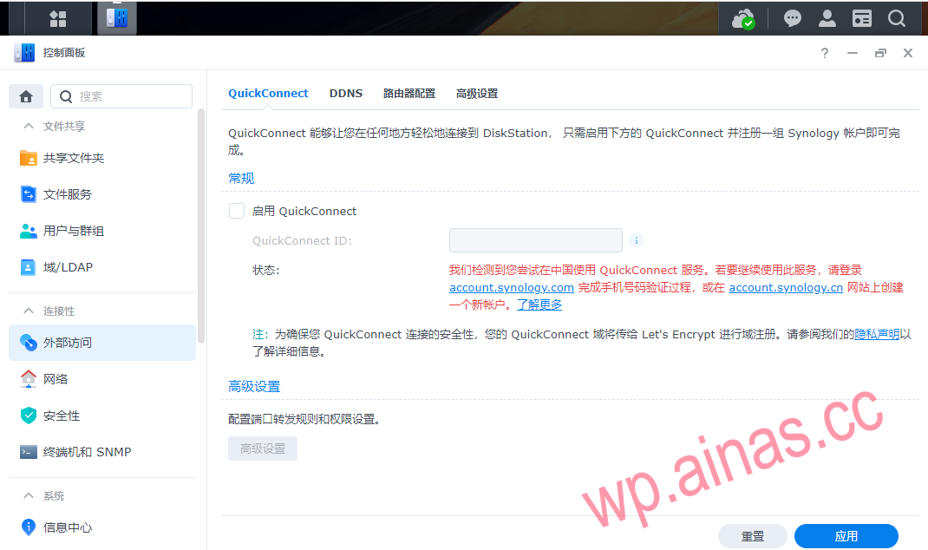Click the 常规 section heading

point(241,178)
